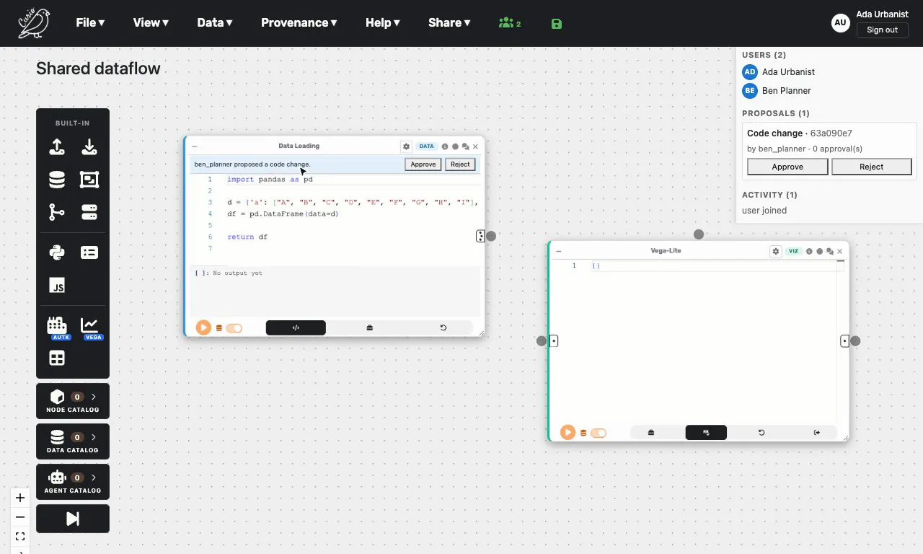Click the skip-forward step button below the catalogs
This screenshot has width=923, height=554.
(73, 519)
